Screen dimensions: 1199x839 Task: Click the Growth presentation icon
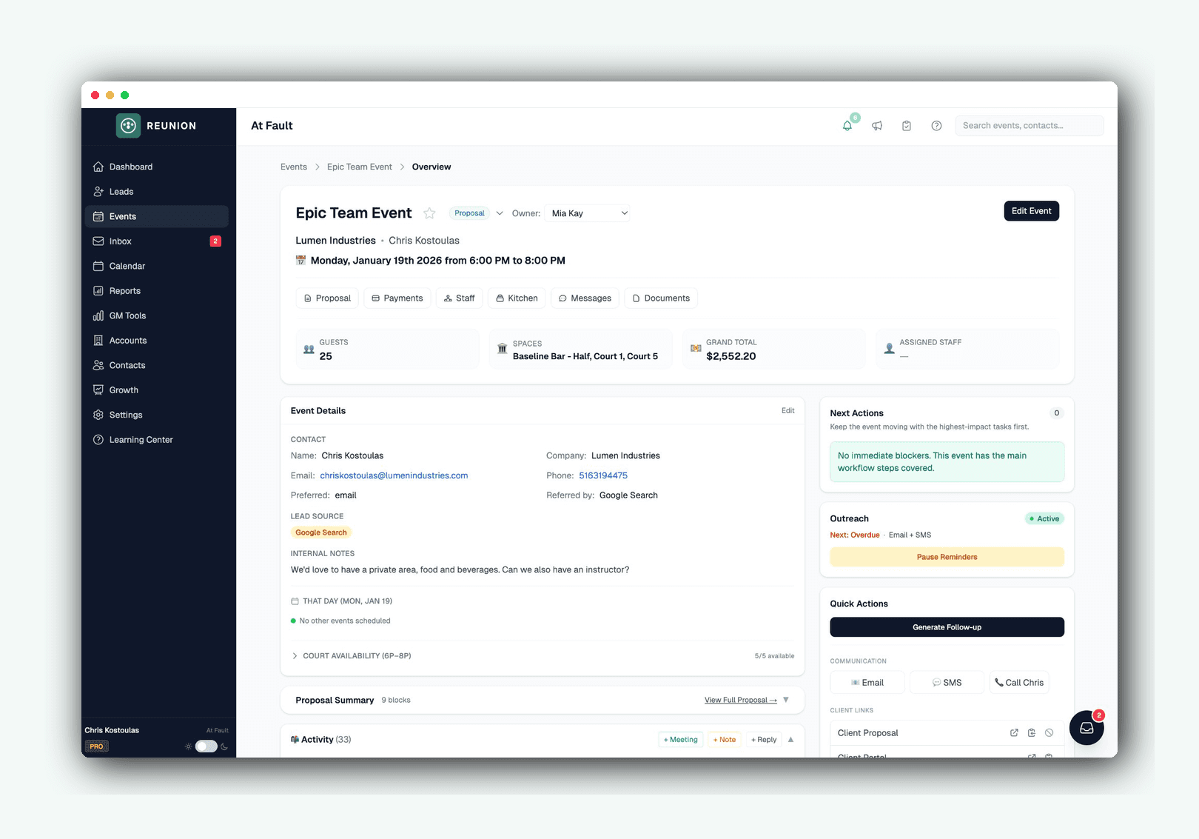click(98, 390)
